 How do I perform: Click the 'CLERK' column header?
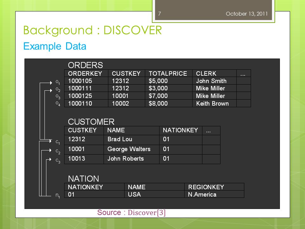[x=206, y=73]
